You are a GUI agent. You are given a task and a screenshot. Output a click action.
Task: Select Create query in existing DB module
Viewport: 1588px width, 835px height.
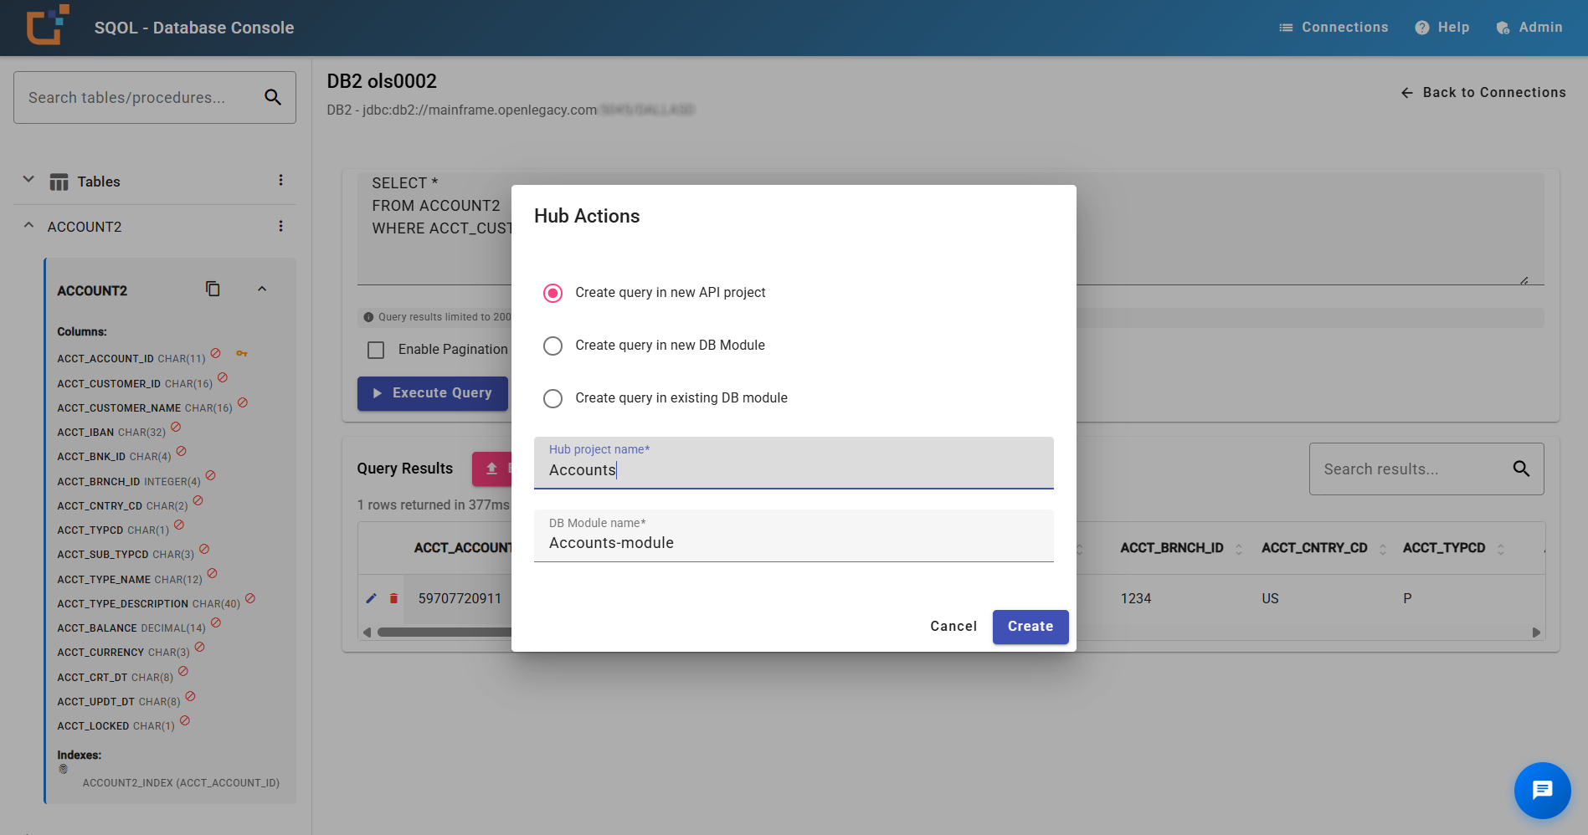coord(552,398)
